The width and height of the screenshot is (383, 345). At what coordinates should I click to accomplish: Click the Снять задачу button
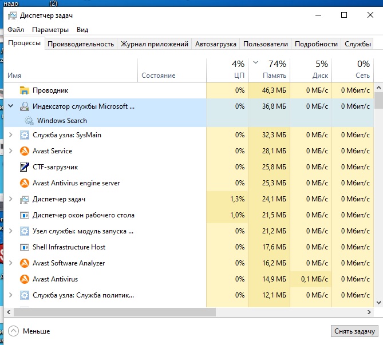[x=354, y=331]
